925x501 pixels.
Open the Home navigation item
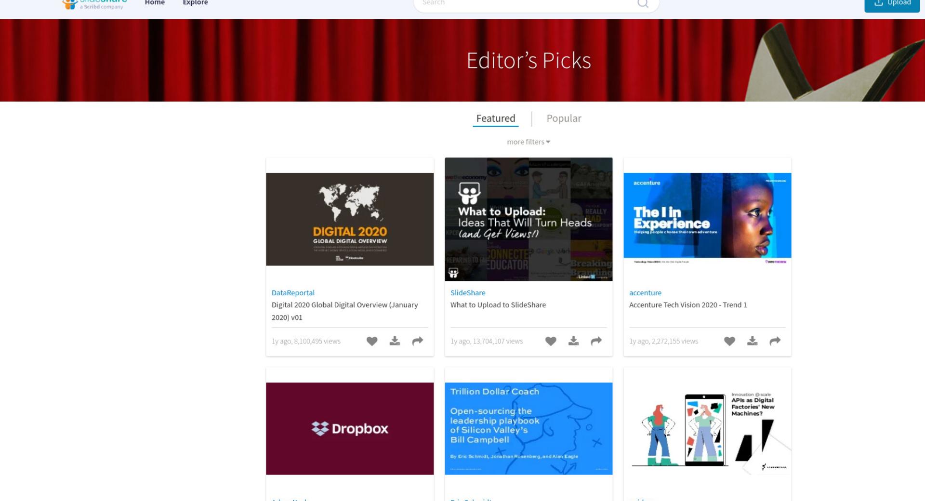coord(155,3)
